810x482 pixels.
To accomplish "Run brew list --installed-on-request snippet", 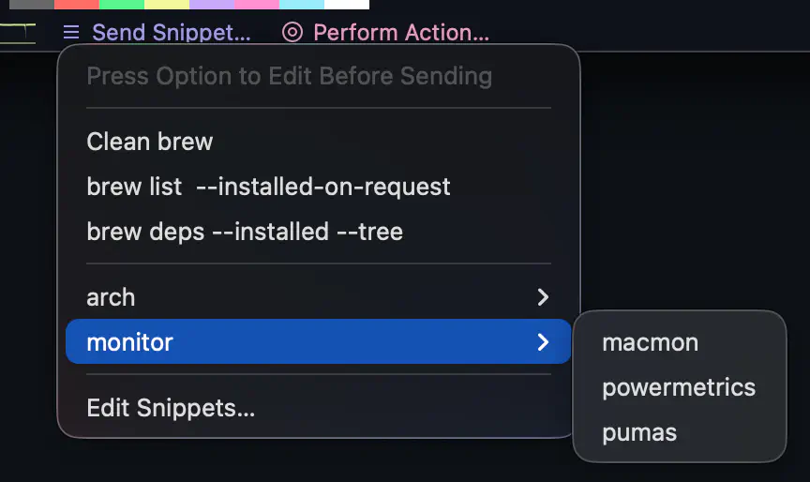I will pos(268,187).
